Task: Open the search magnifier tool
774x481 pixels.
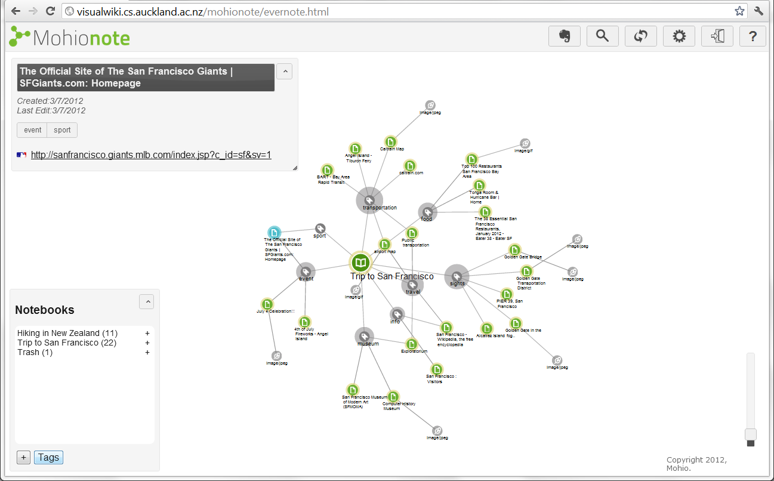Action: pyautogui.click(x=603, y=36)
